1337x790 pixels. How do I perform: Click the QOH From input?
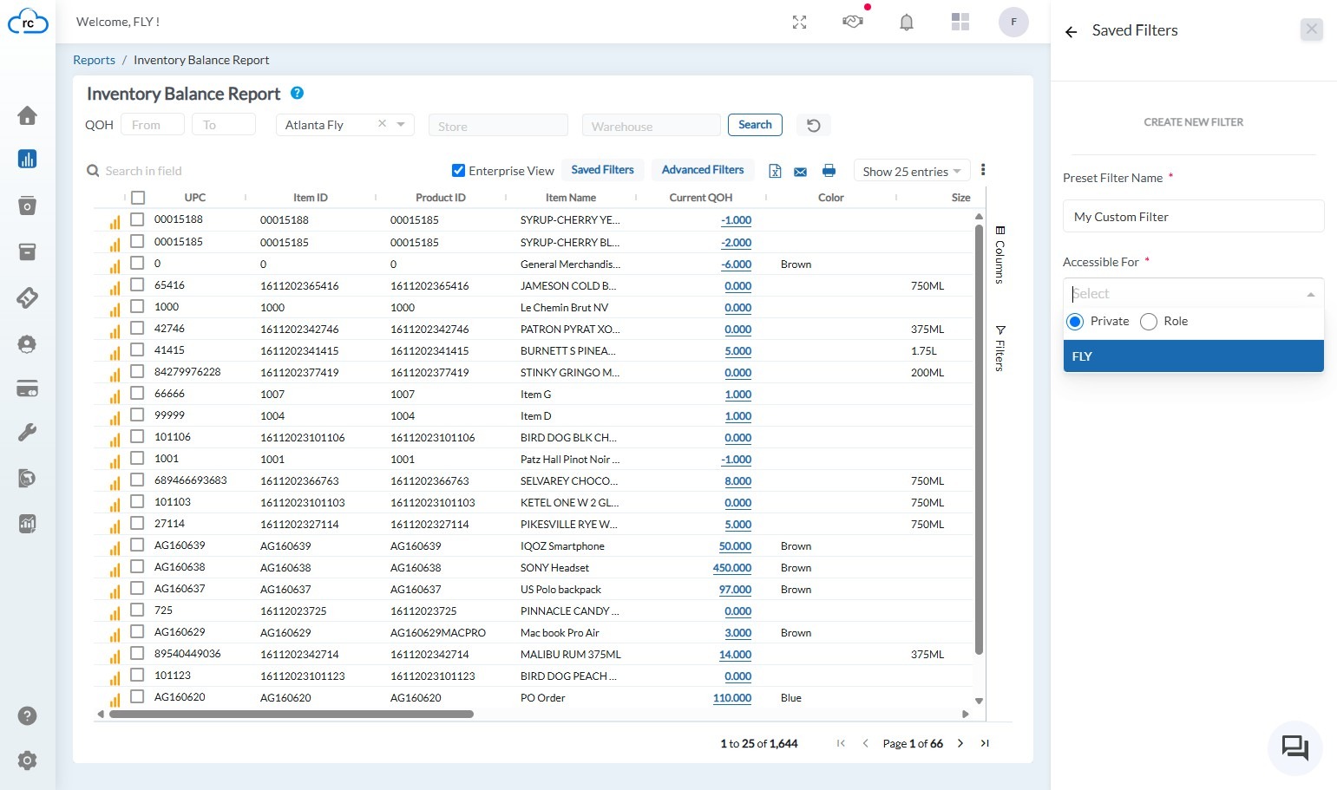(153, 125)
